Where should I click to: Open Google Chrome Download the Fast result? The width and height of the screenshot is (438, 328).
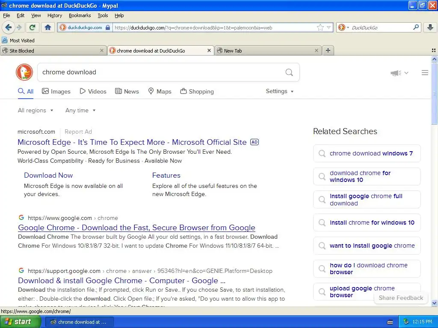tap(136, 228)
